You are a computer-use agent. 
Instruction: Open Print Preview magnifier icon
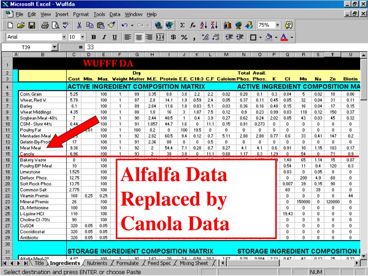point(55,25)
